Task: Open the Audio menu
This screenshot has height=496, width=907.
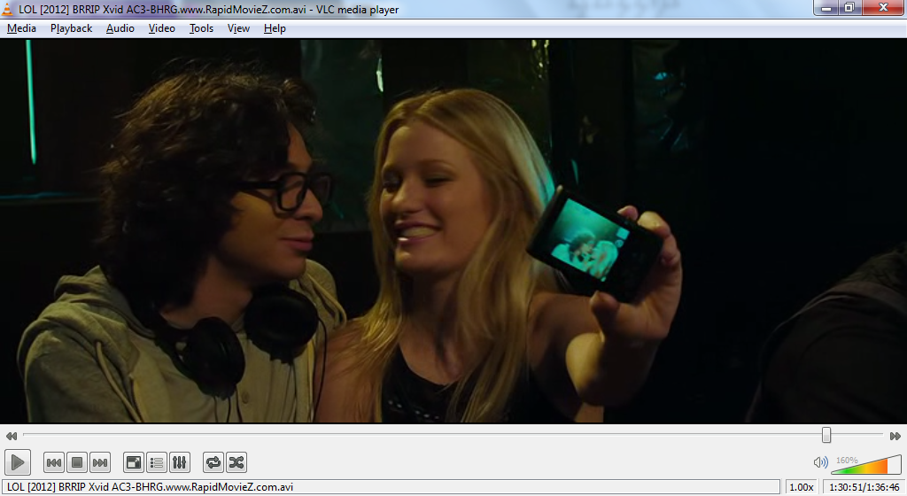Action: point(120,28)
